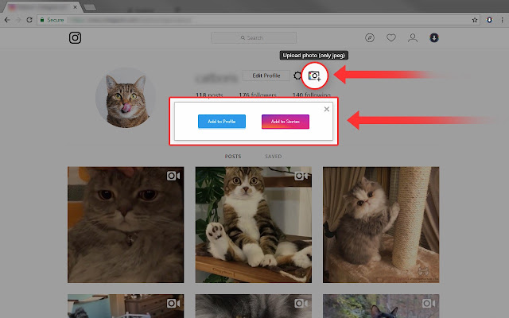Click the download extension icon in Instagram header

point(434,37)
